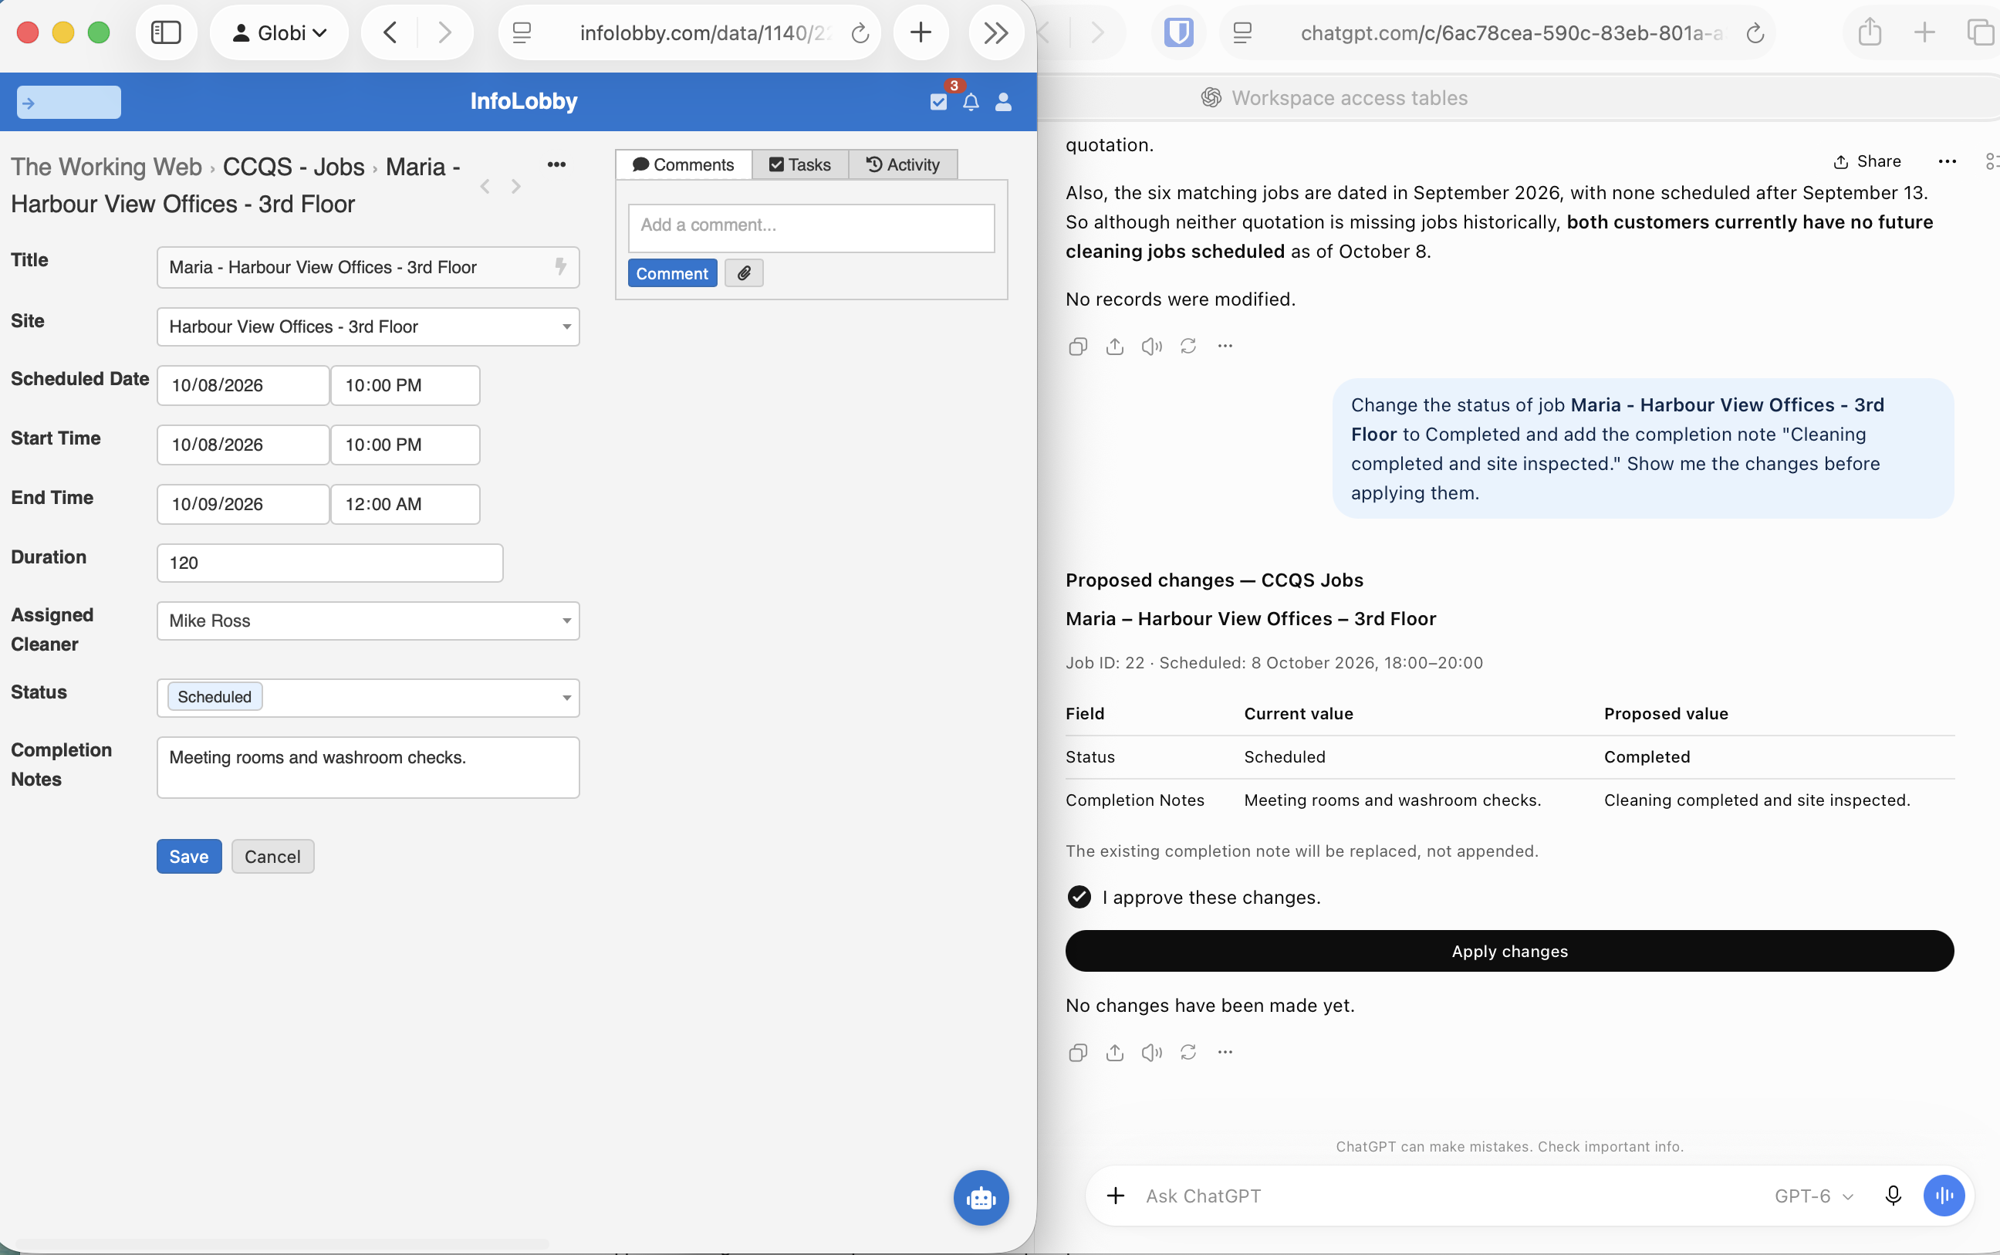2000x1255 pixels.
Task: Share the ChatGPT conversation
Action: pyautogui.click(x=1868, y=161)
